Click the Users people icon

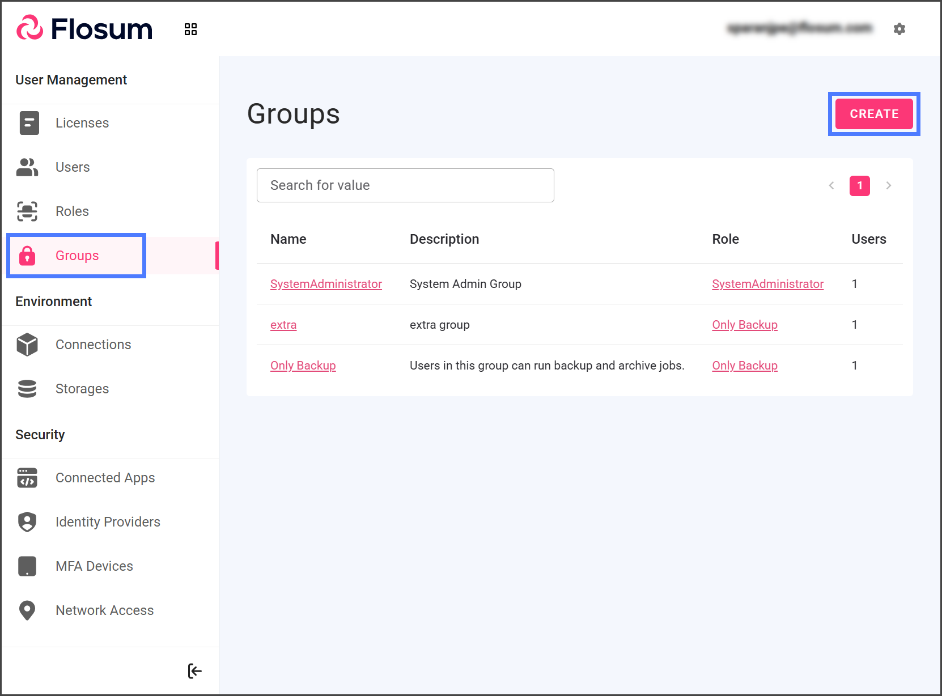coord(27,167)
